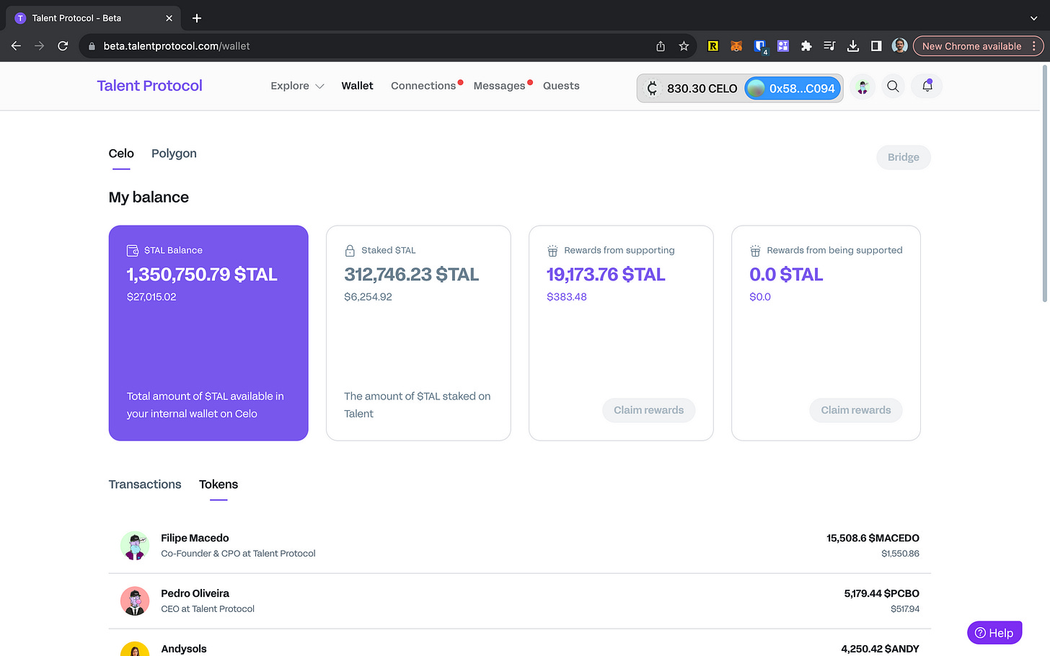Click the MetaMask fox extension icon
Image resolution: width=1050 pixels, height=656 pixels.
click(736, 45)
